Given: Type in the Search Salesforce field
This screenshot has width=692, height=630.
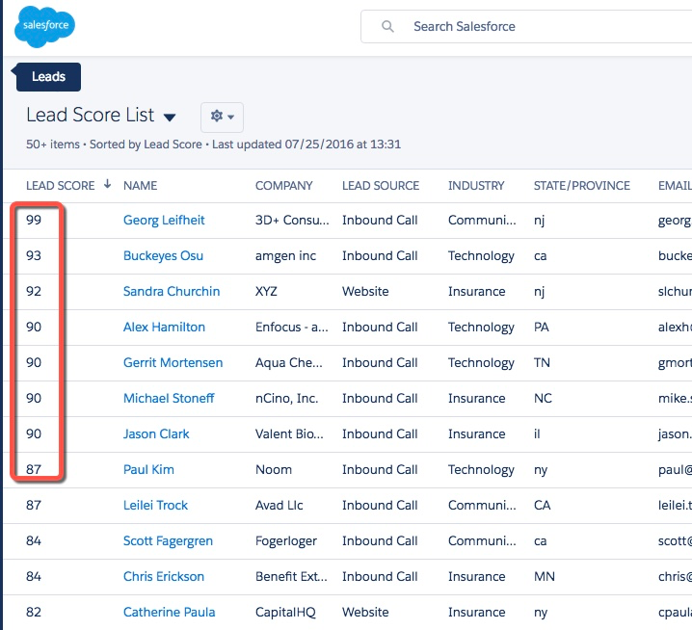Looking at the screenshot, I should (540, 27).
